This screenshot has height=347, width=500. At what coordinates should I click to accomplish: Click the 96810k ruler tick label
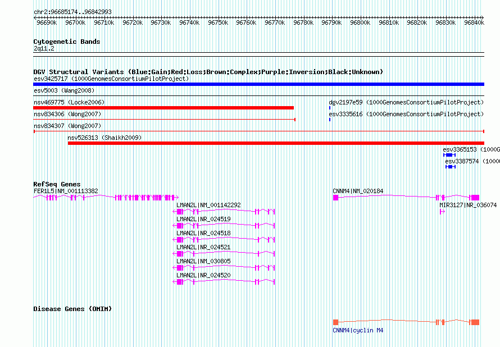389,22
